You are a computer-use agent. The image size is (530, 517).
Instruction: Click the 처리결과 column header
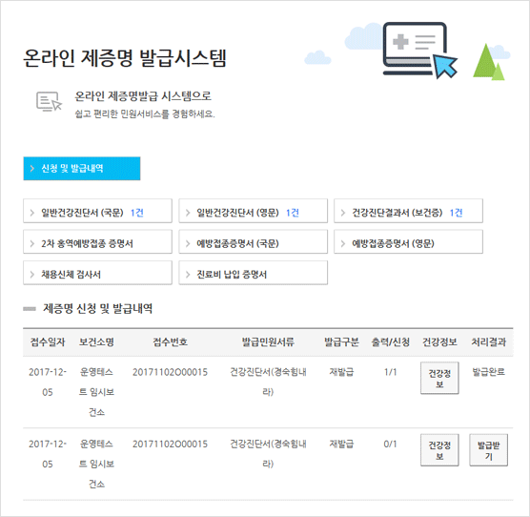click(488, 341)
